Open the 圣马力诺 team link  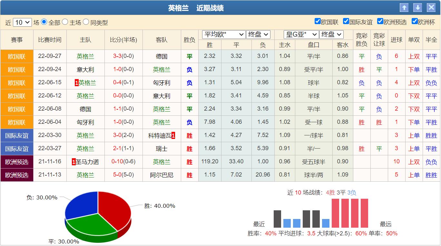coord(87,162)
